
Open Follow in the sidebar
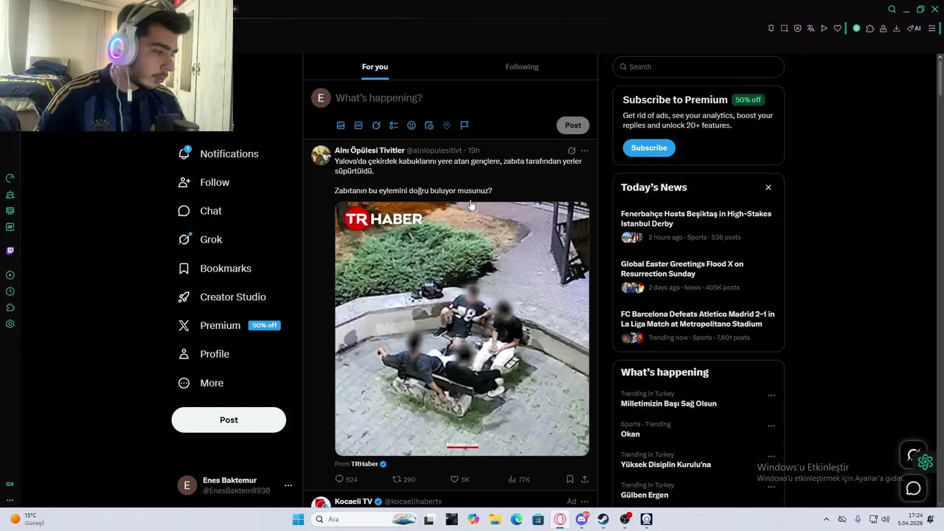[204, 182]
